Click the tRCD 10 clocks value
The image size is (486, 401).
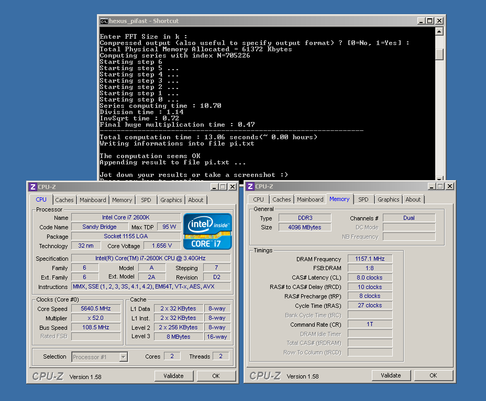tap(370, 287)
